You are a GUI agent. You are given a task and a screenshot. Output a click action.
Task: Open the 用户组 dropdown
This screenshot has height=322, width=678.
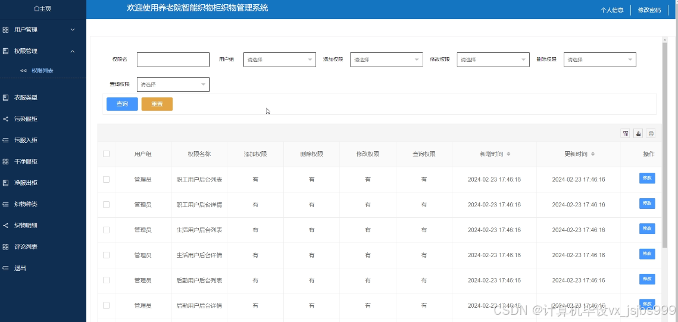click(x=280, y=60)
